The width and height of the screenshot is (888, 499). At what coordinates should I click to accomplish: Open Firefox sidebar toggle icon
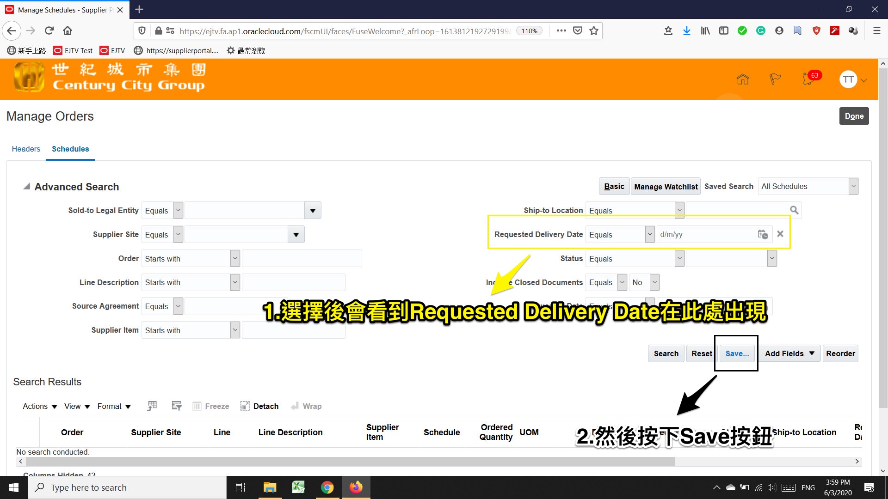click(x=724, y=31)
